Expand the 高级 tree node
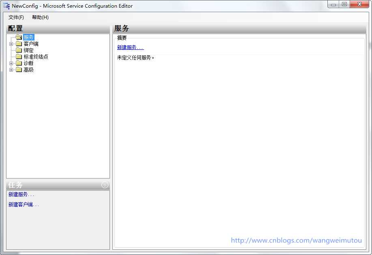The height and width of the screenshot is (255, 372). coord(11,70)
